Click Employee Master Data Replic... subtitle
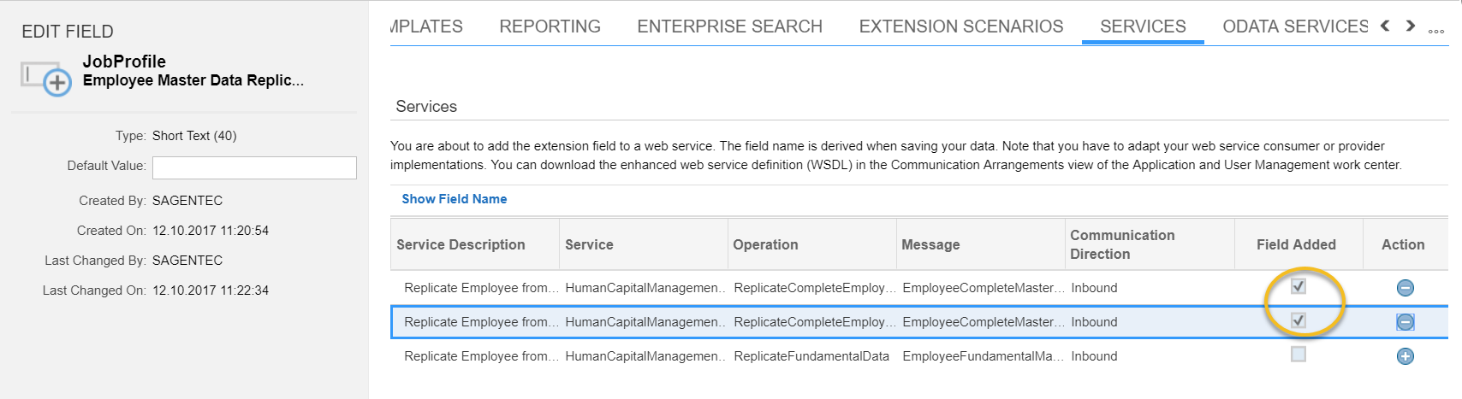1462x399 pixels. [x=193, y=80]
